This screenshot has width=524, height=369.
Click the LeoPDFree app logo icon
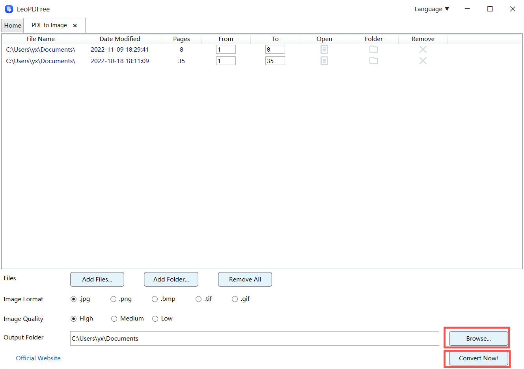[x=9, y=9]
